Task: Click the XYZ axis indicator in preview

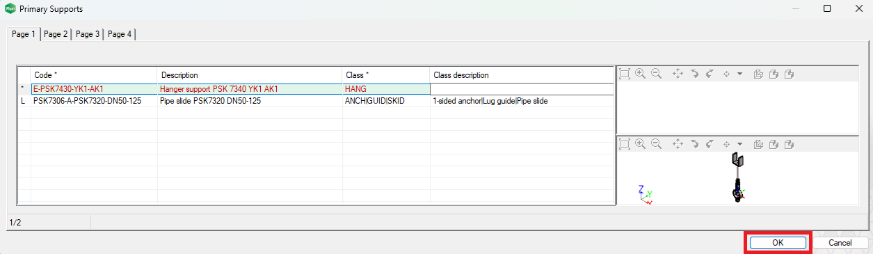Action: pyautogui.click(x=646, y=195)
